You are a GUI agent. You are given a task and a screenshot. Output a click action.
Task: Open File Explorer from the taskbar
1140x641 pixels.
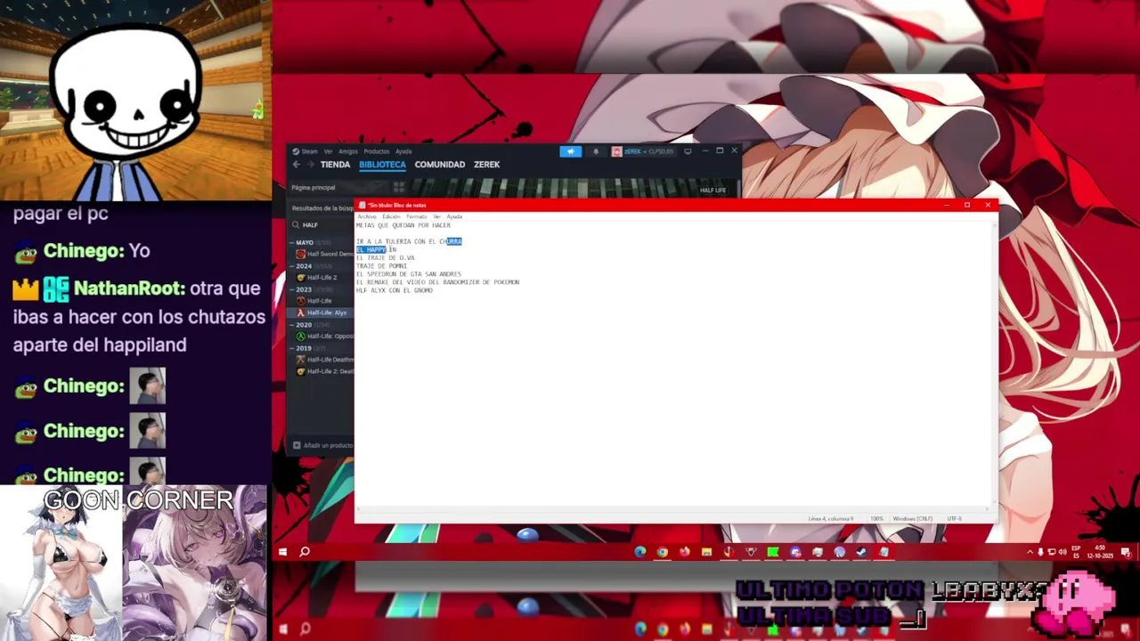point(707,552)
